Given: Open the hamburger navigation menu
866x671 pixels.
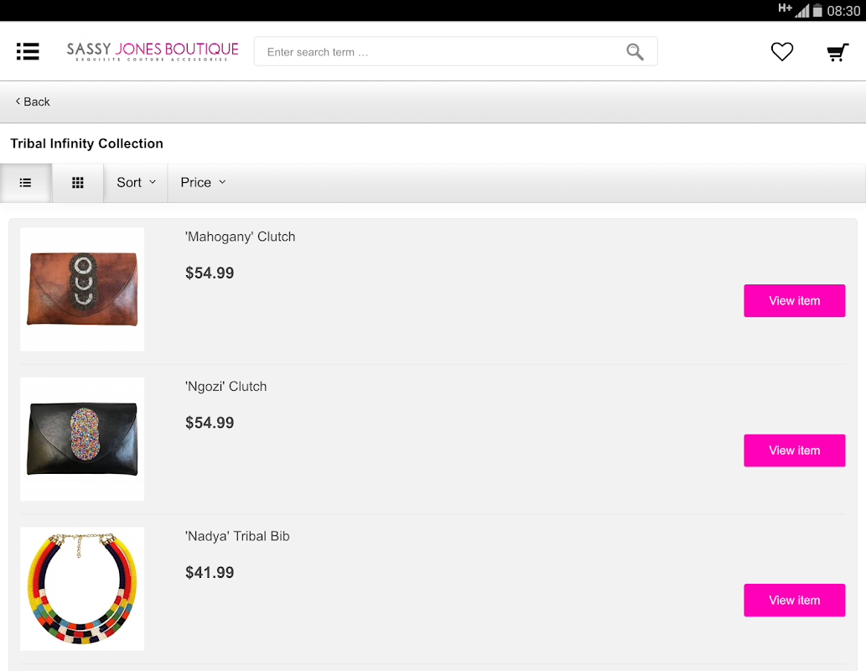Looking at the screenshot, I should (28, 51).
